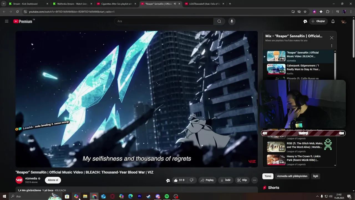355x200 pixels.
Task: Close the Cigarettes After Sex tab
Action: [135, 4]
